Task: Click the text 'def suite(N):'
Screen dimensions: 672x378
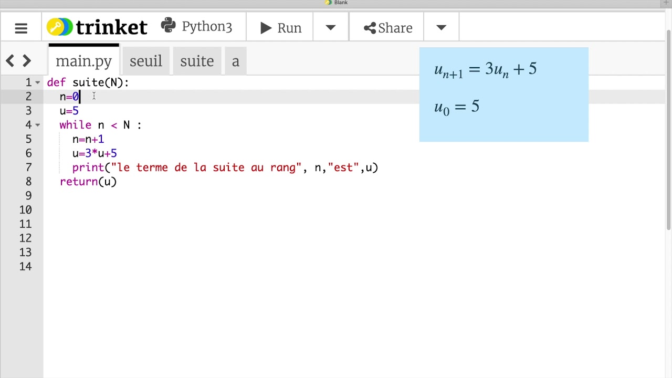Action: [x=88, y=82]
